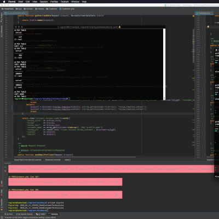Open the Edit menu in menu bar
This screenshot has width=219, height=219.
click(x=28, y=2)
